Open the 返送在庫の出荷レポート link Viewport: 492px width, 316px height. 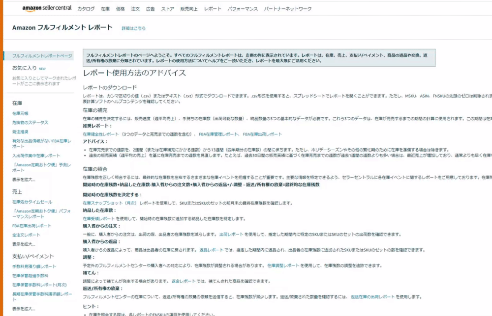(373, 297)
